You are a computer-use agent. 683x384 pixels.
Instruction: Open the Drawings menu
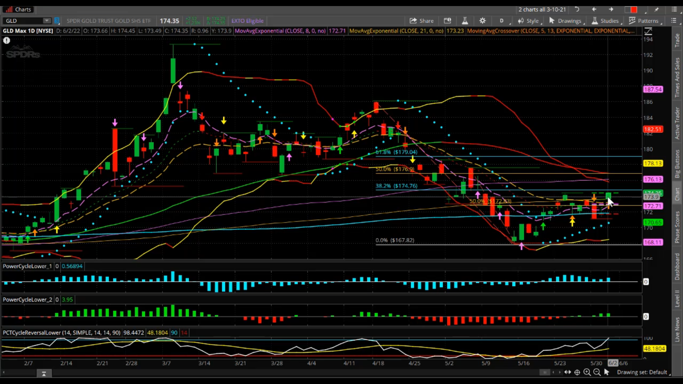(x=566, y=21)
